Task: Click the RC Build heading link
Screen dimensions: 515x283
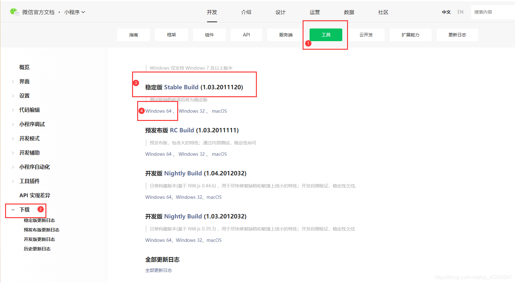Action: [x=182, y=130]
